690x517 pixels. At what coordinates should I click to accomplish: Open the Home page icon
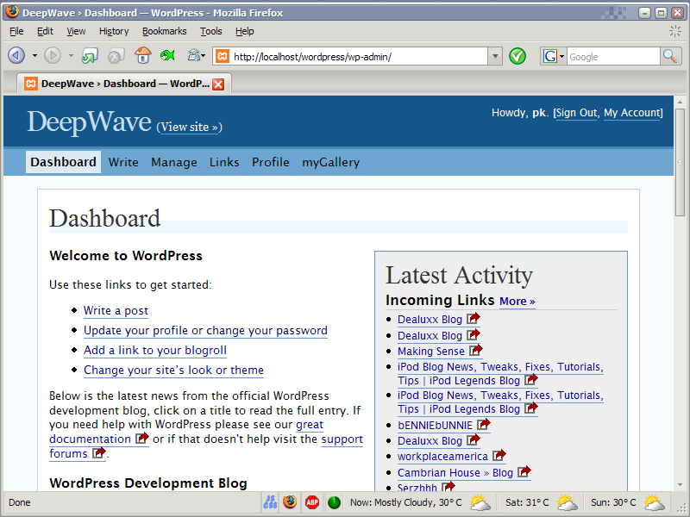pos(142,56)
